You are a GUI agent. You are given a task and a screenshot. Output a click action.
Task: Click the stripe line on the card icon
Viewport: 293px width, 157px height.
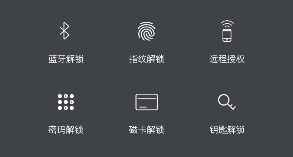click(147, 98)
